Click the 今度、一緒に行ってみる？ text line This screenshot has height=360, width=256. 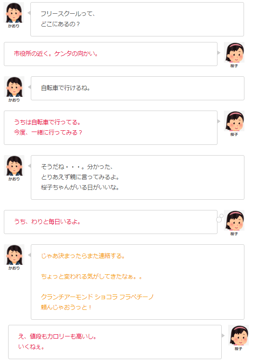coord(48,132)
